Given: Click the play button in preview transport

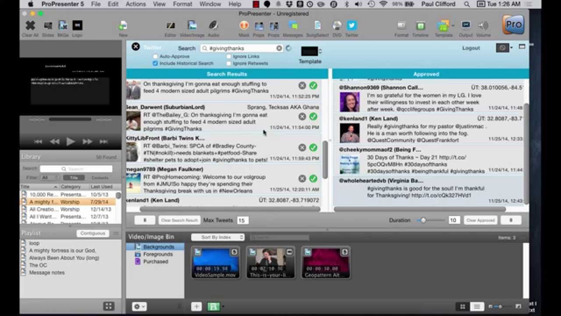Looking at the screenshot, I should 70,141.
